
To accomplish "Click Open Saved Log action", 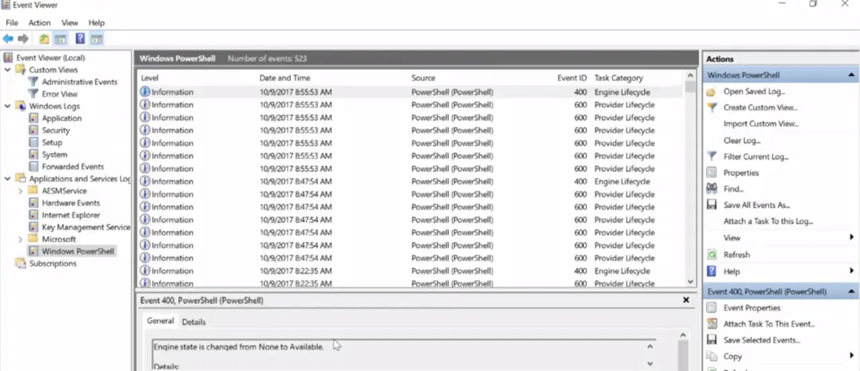I will coord(754,91).
